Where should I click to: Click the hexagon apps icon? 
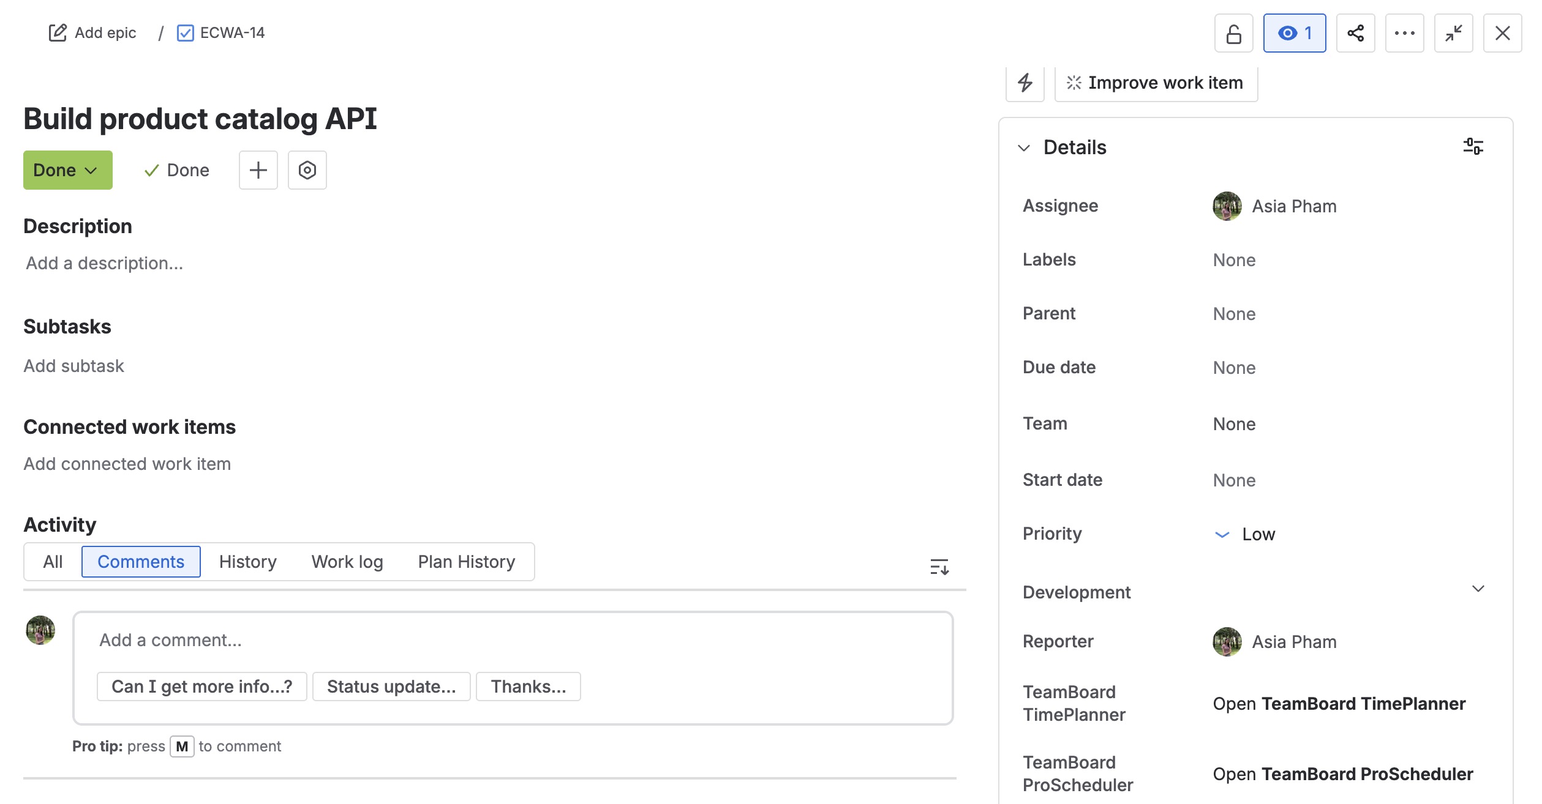307,170
